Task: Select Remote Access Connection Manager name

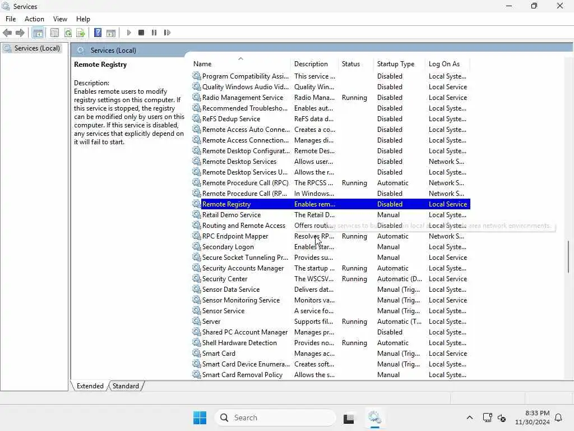Action: [x=246, y=140]
